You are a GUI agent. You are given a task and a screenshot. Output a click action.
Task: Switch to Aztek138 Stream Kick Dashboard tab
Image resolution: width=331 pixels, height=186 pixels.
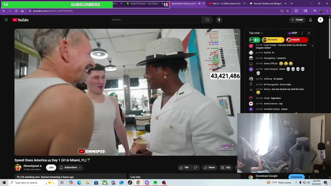pyautogui.click(x=145, y=4)
